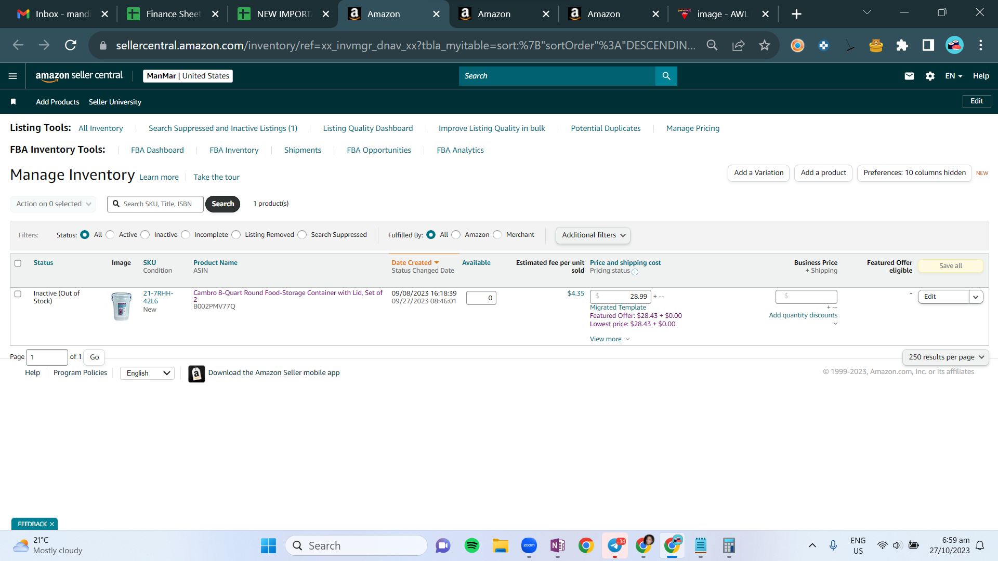This screenshot has height=561, width=998.
Task: Click the Pricing status info icon
Action: pos(635,272)
